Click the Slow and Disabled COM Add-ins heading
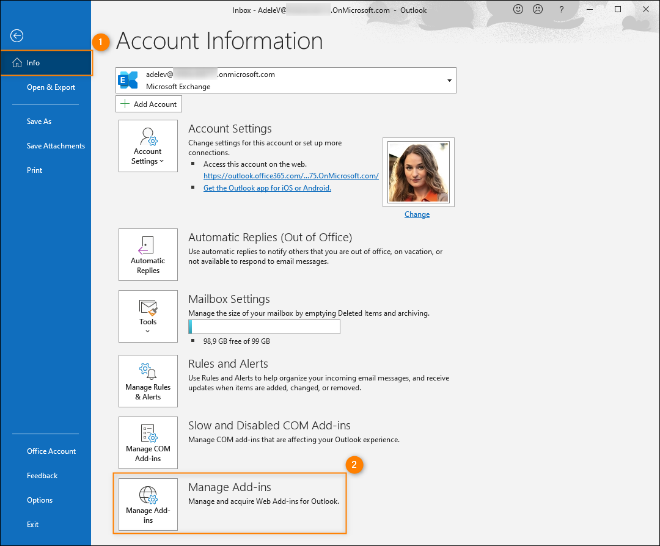Viewport: 660px width, 546px height. (269, 425)
